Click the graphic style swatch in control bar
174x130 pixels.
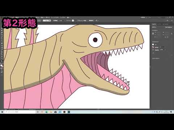73,21
